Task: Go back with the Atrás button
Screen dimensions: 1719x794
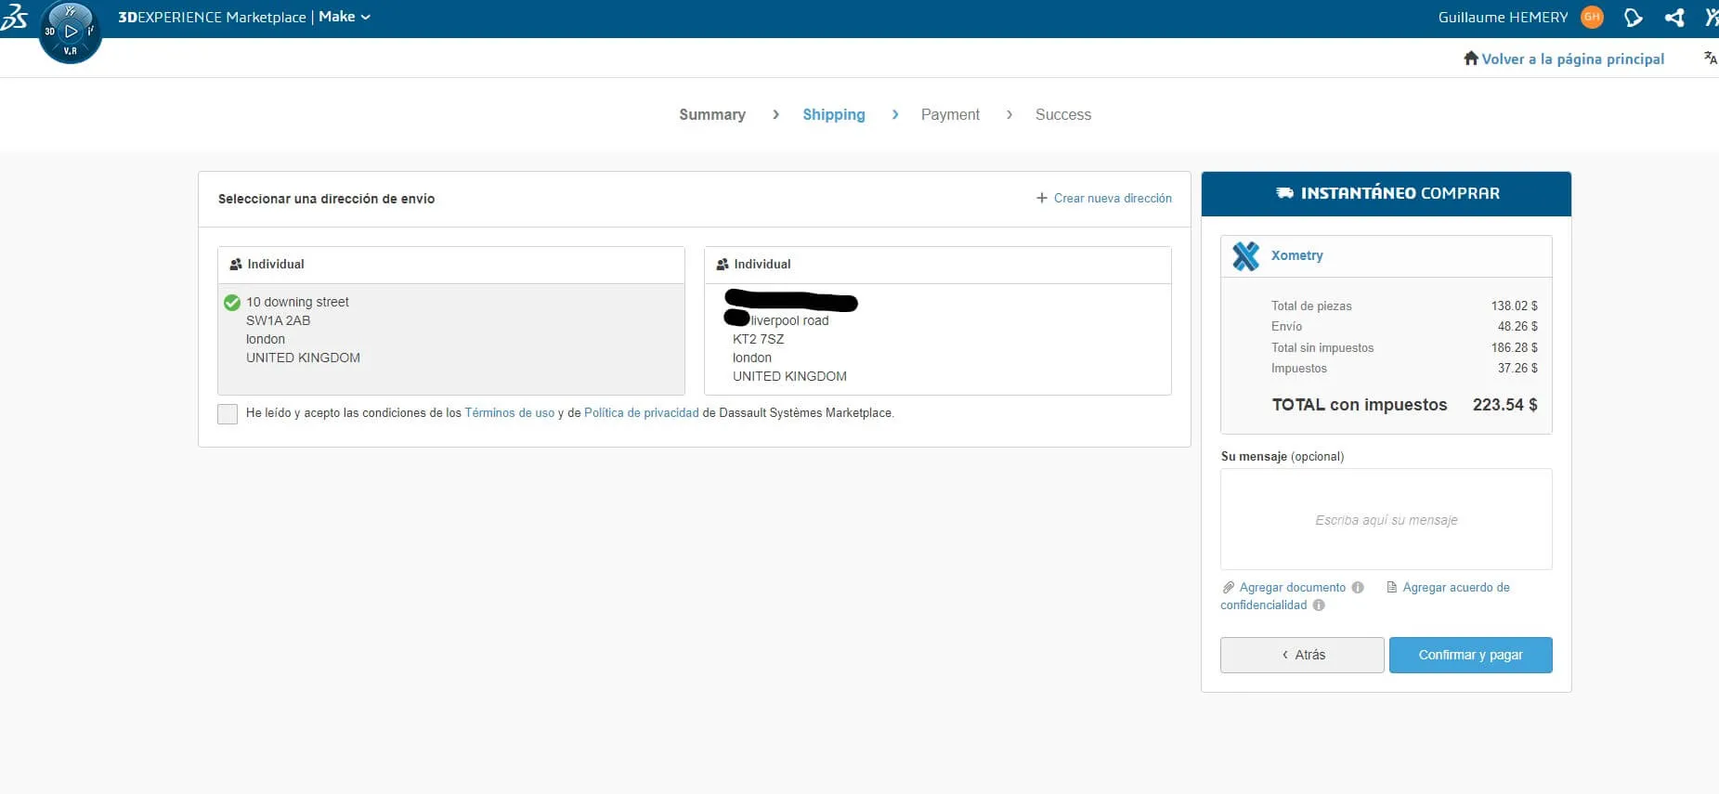Action: click(x=1301, y=655)
